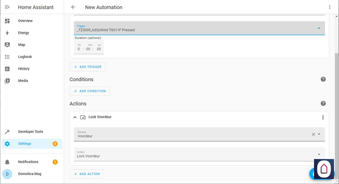The width and height of the screenshot is (339, 184).
Task: Open the top-right overflow menu
Action: tap(330, 7)
